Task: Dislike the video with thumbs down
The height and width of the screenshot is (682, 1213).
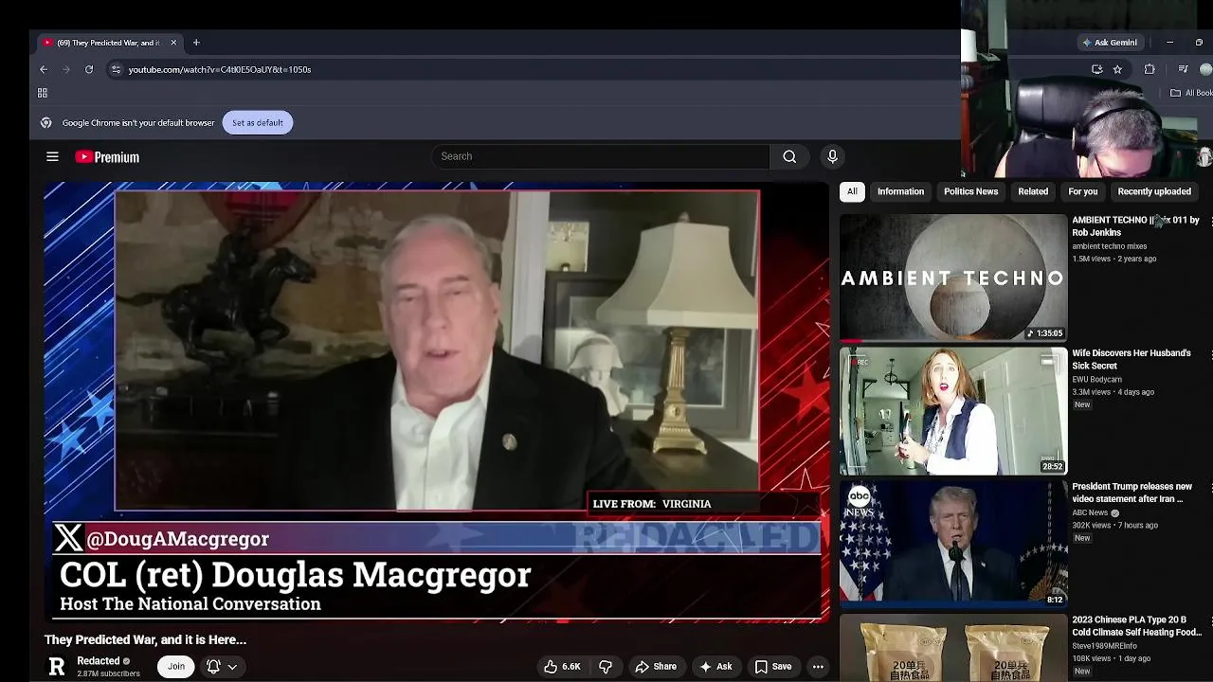Action: (x=606, y=667)
